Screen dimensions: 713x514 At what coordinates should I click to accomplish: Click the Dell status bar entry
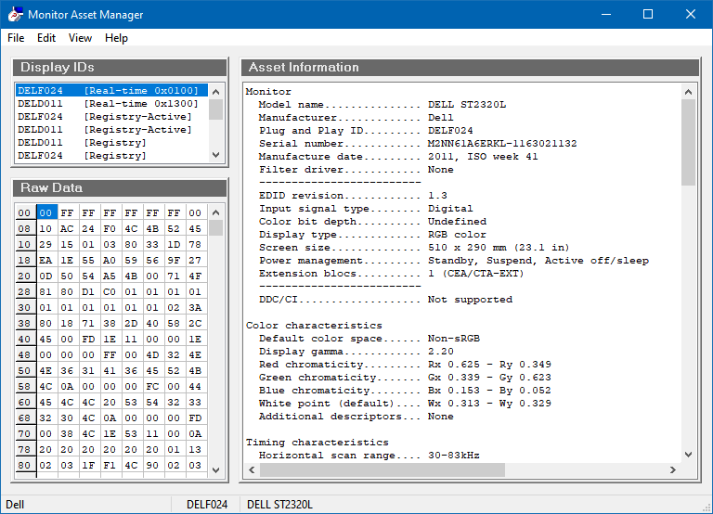coord(15,505)
